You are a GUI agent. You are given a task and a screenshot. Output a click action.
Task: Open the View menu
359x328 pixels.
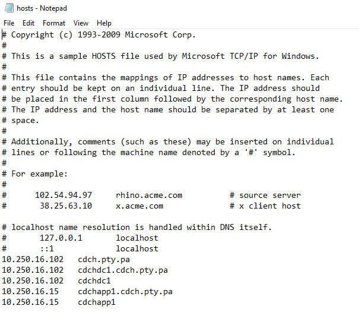pos(81,23)
